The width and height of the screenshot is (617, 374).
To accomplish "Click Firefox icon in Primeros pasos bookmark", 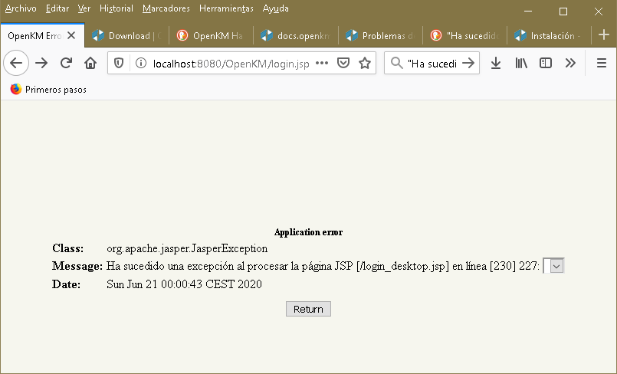I will [x=16, y=89].
